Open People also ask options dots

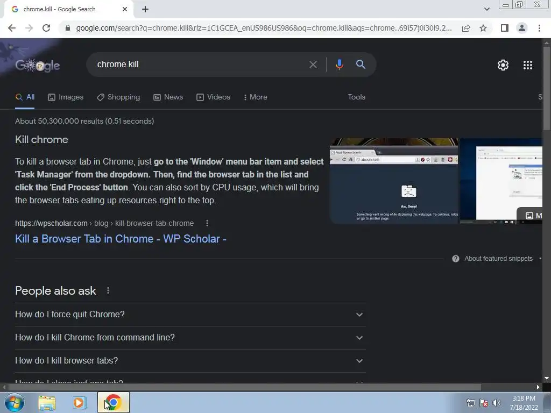(x=108, y=291)
